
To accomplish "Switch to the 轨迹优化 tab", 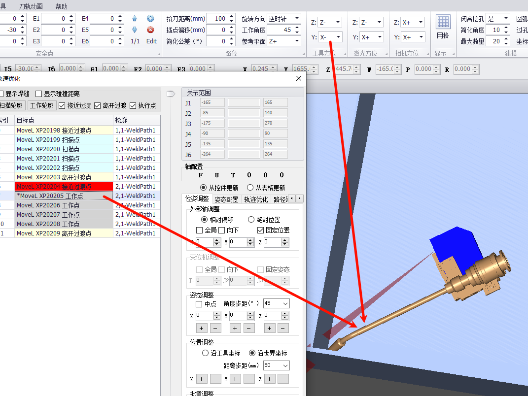I will 256,199.
